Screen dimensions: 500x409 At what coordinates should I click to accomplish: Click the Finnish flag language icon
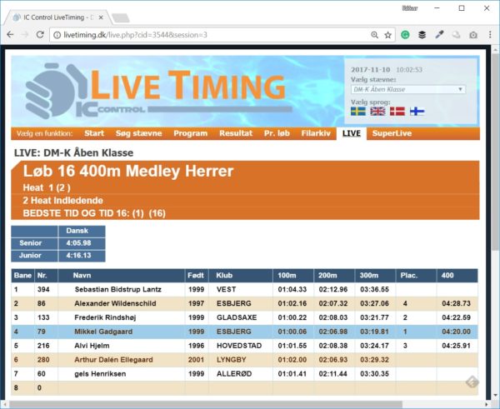(417, 111)
